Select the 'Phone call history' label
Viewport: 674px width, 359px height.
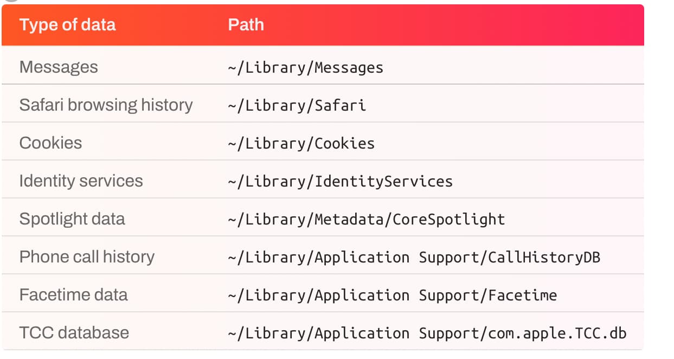[87, 257]
